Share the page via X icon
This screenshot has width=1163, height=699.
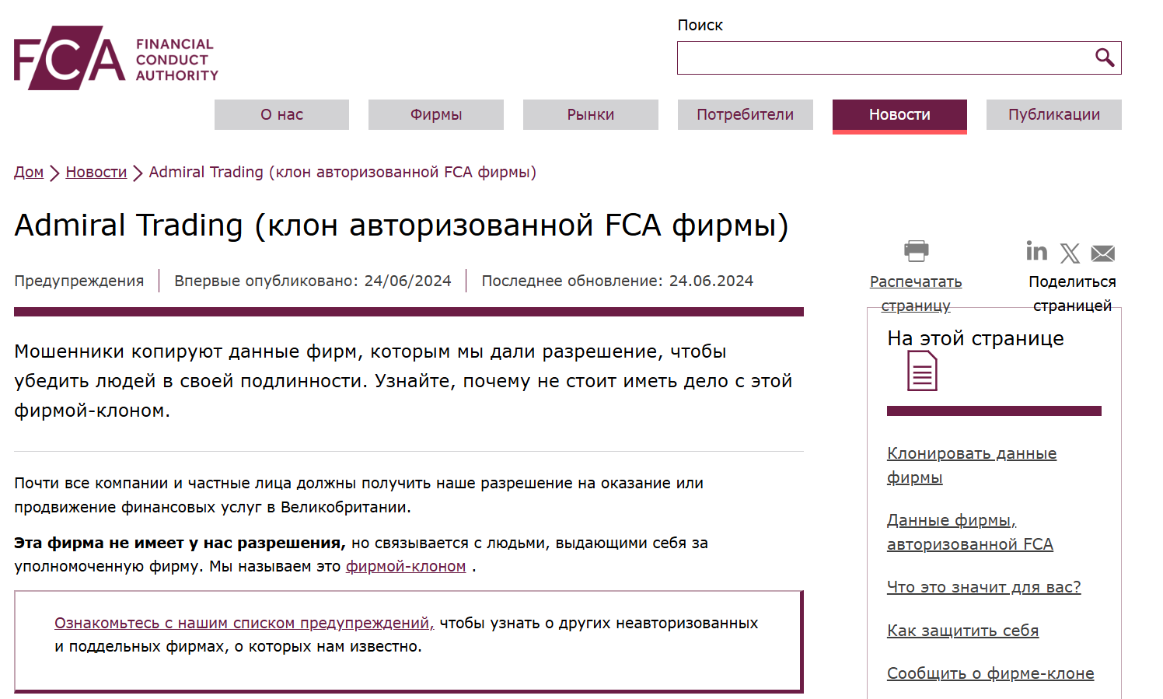pyautogui.click(x=1070, y=253)
